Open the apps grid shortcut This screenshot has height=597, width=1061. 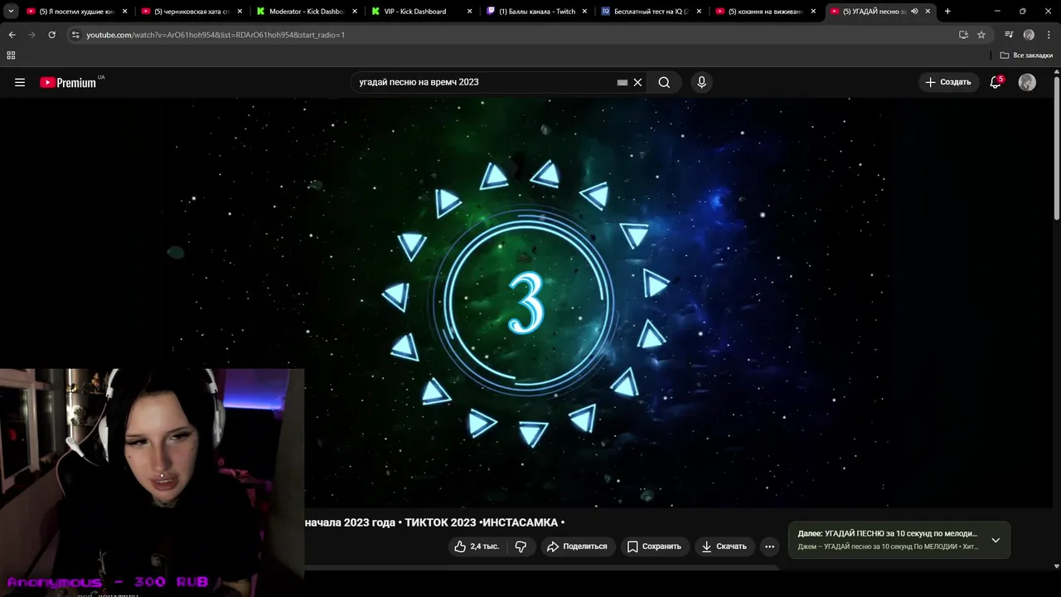[11, 55]
